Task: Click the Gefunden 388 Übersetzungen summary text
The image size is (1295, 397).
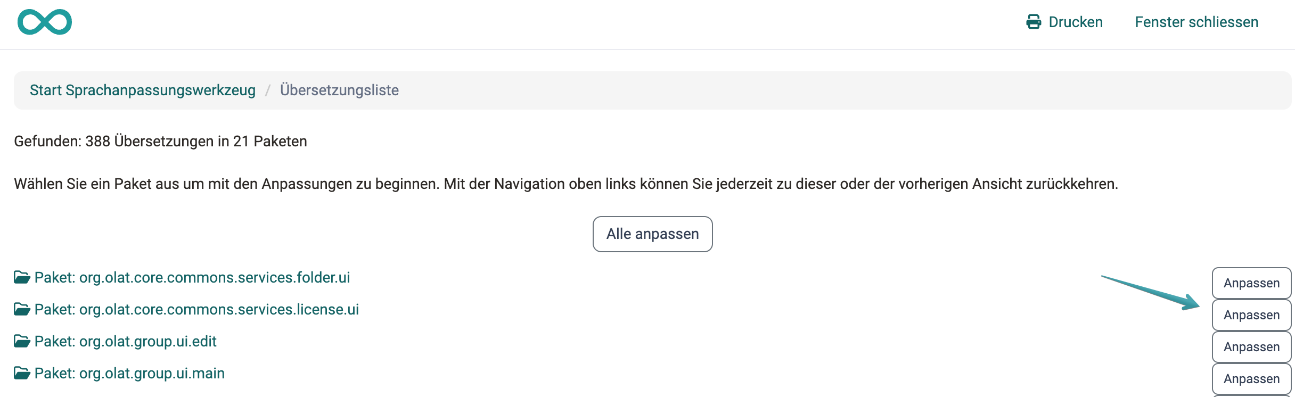Action: [160, 141]
